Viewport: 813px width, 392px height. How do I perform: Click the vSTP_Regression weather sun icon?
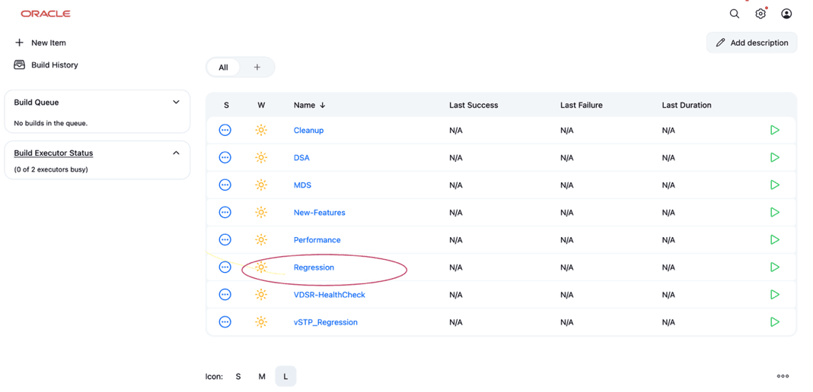coord(261,322)
